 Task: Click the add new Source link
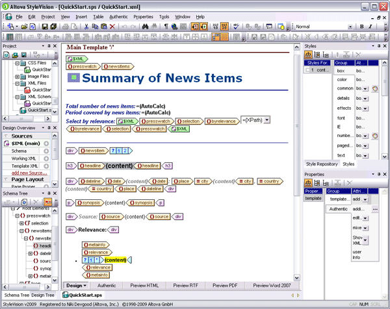(x=29, y=173)
